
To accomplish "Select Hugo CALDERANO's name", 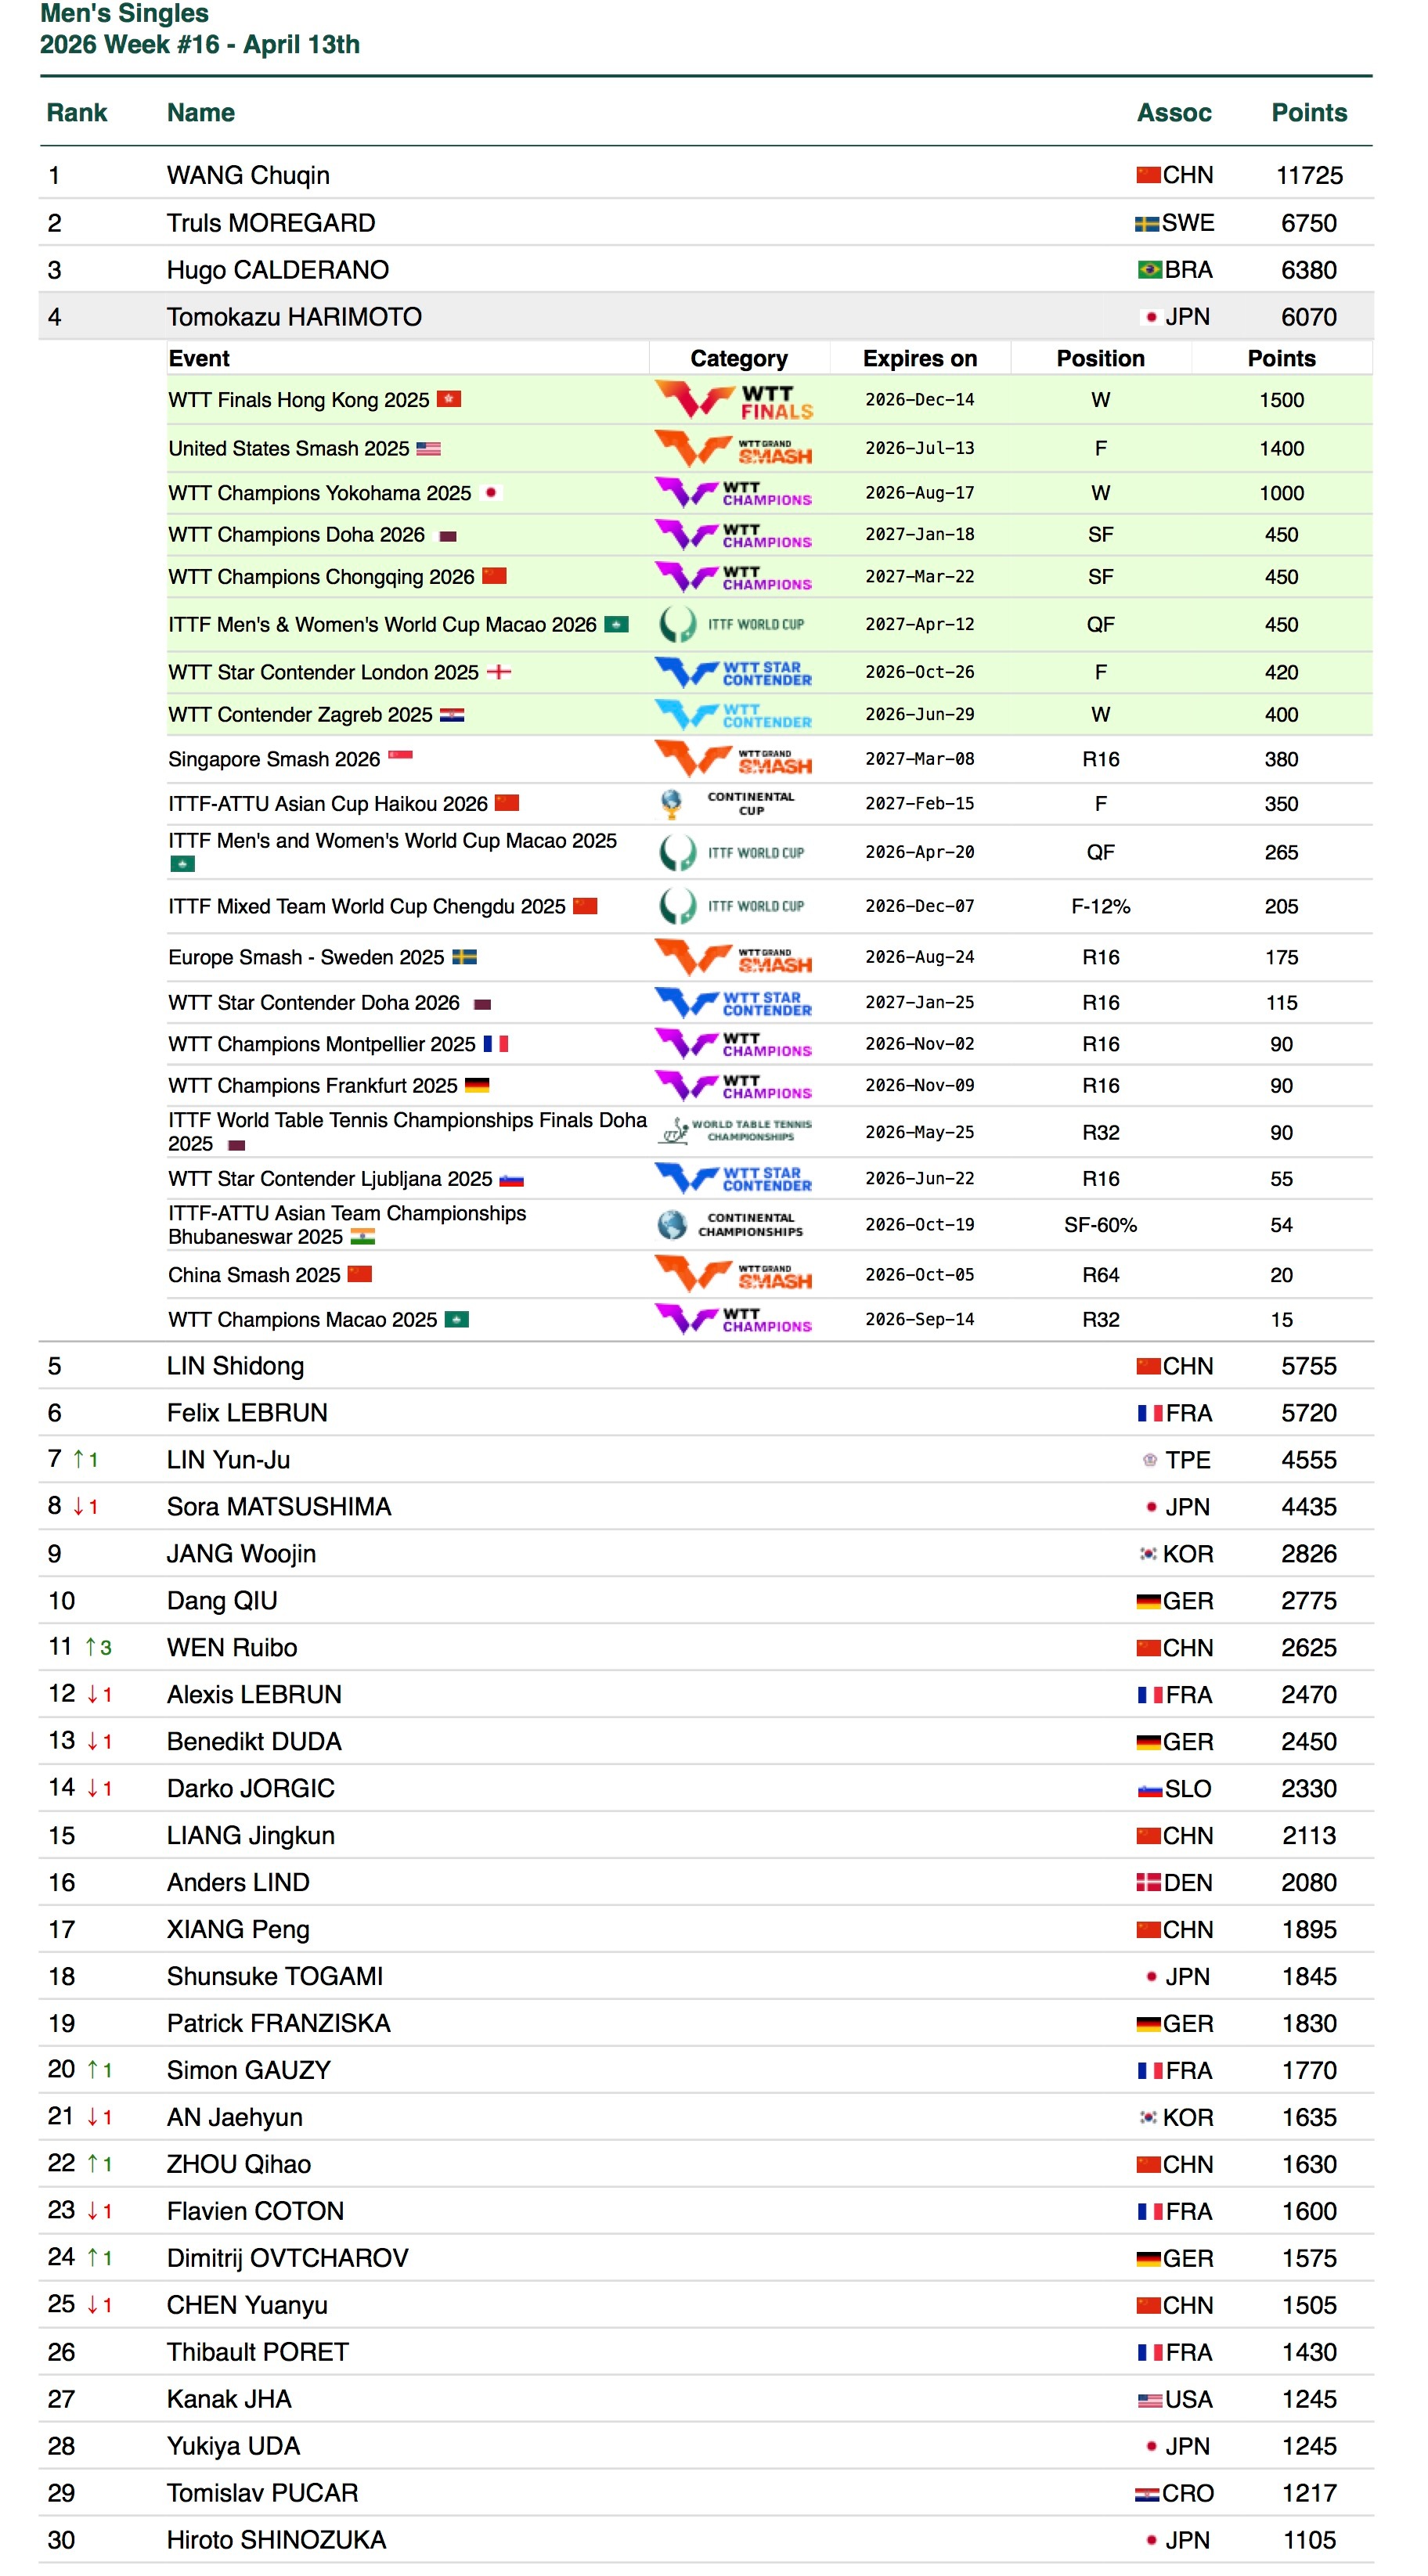I will point(277,269).
